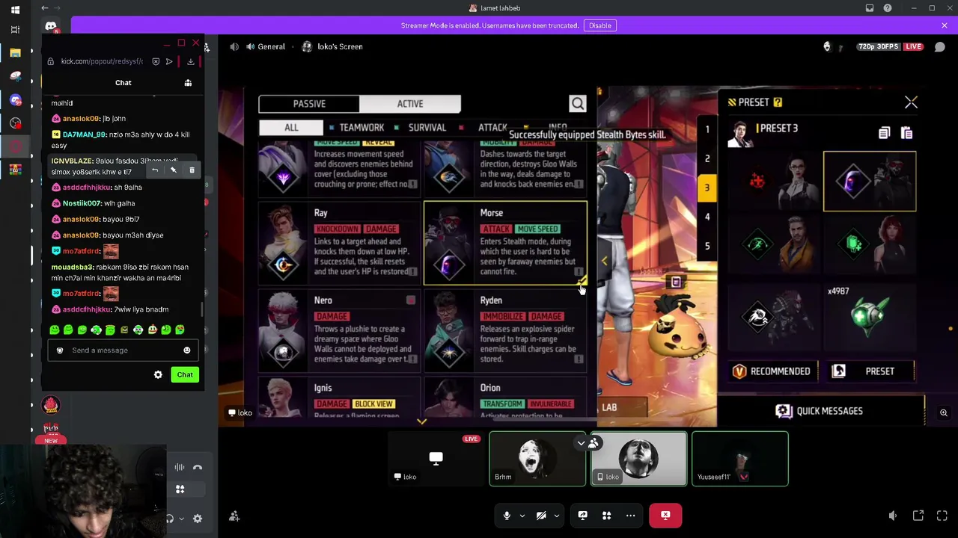This screenshot has width=958, height=538.
Task: Filter skills by ALL category
Action: 291,128
